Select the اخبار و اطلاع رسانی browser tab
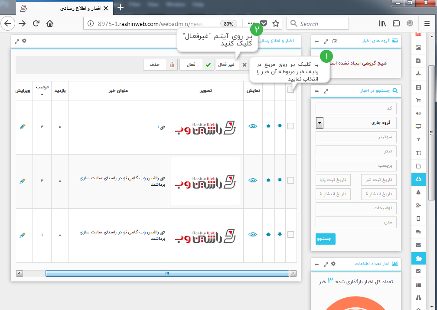Screen dimensions: 437x310 (65, 8)
